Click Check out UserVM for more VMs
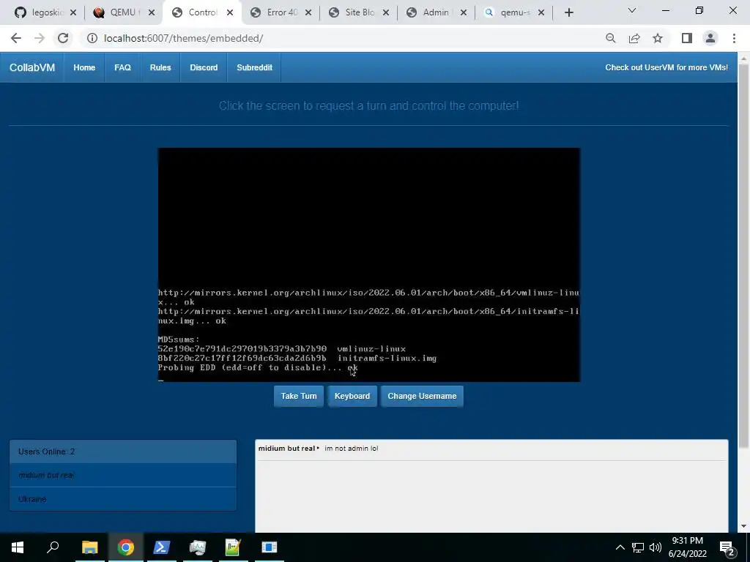The height and width of the screenshot is (562, 750). click(667, 67)
